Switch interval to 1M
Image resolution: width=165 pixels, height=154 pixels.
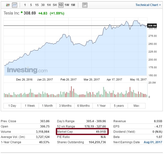tap(73, 5)
